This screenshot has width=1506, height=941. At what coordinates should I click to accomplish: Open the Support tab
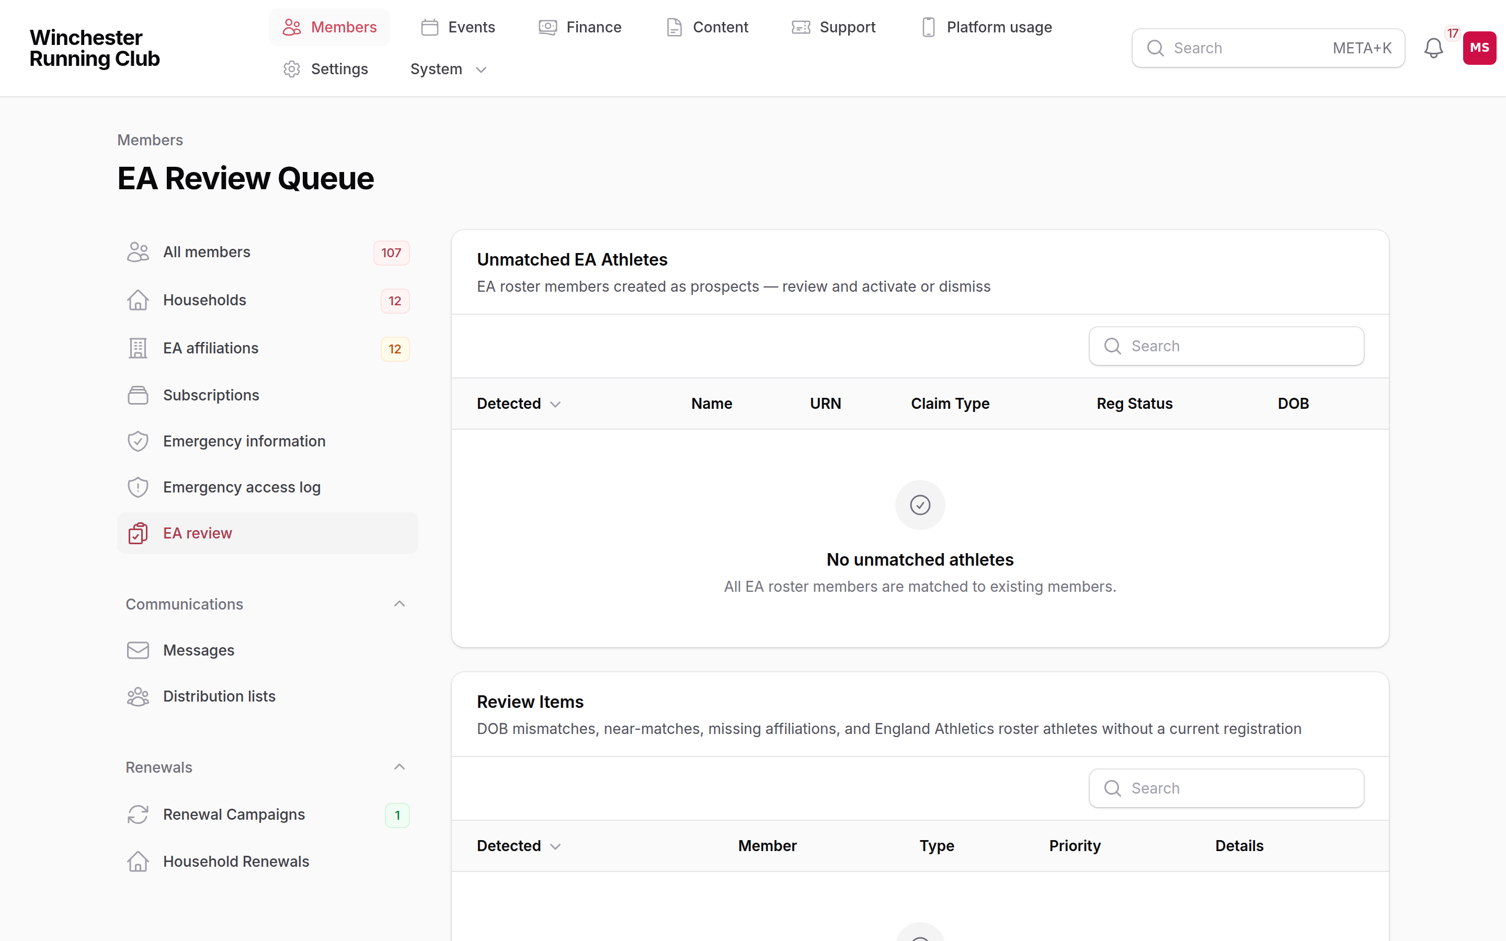tap(834, 27)
